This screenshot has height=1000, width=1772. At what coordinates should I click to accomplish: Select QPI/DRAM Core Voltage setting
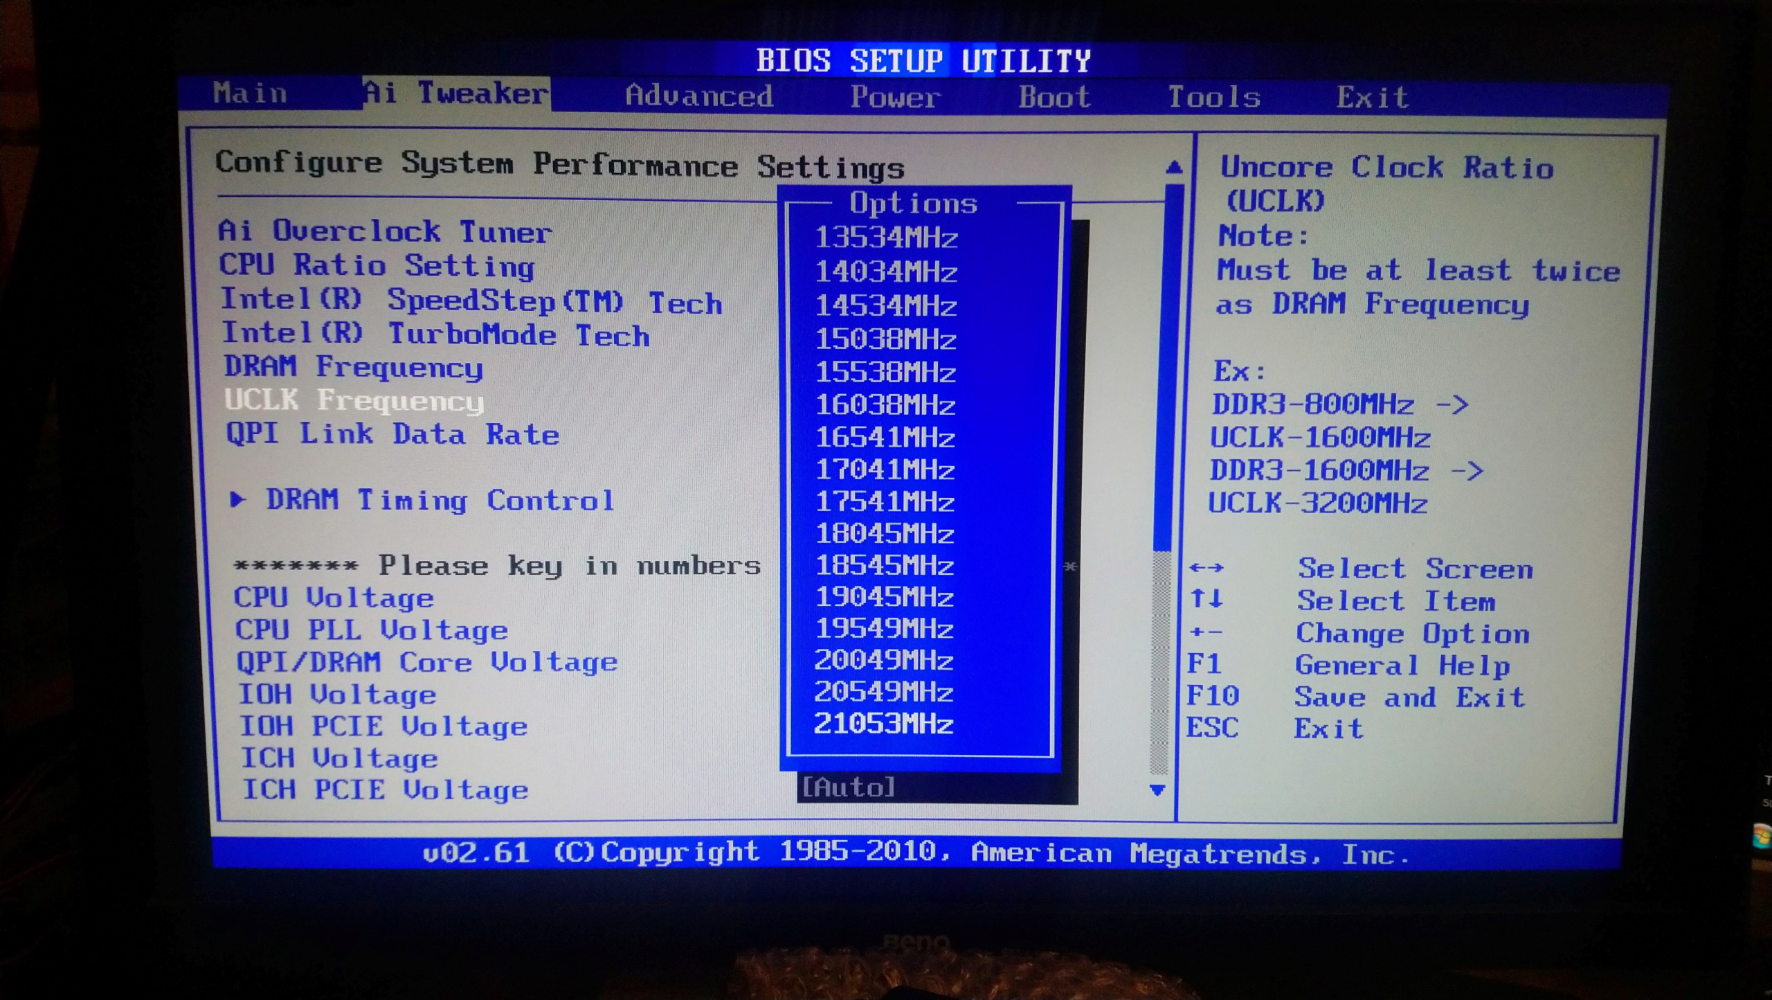[426, 662]
